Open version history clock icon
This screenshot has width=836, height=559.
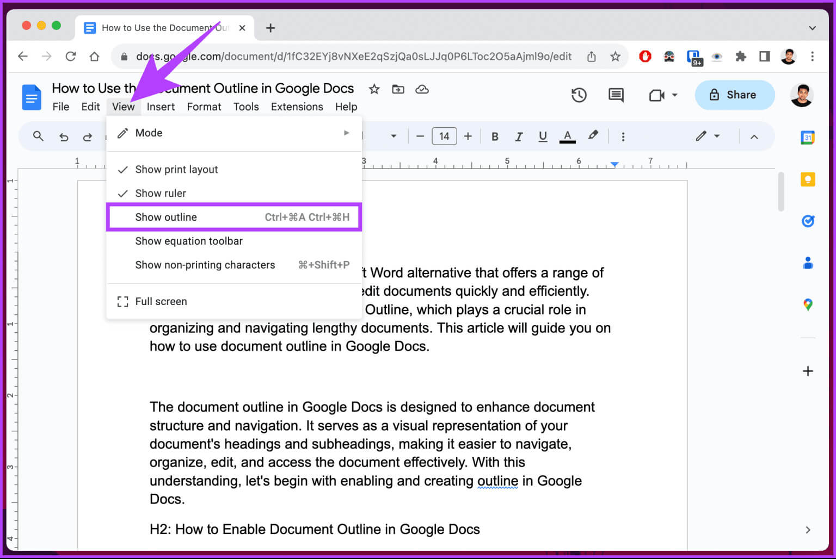pyautogui.click(x=579, y=95)
